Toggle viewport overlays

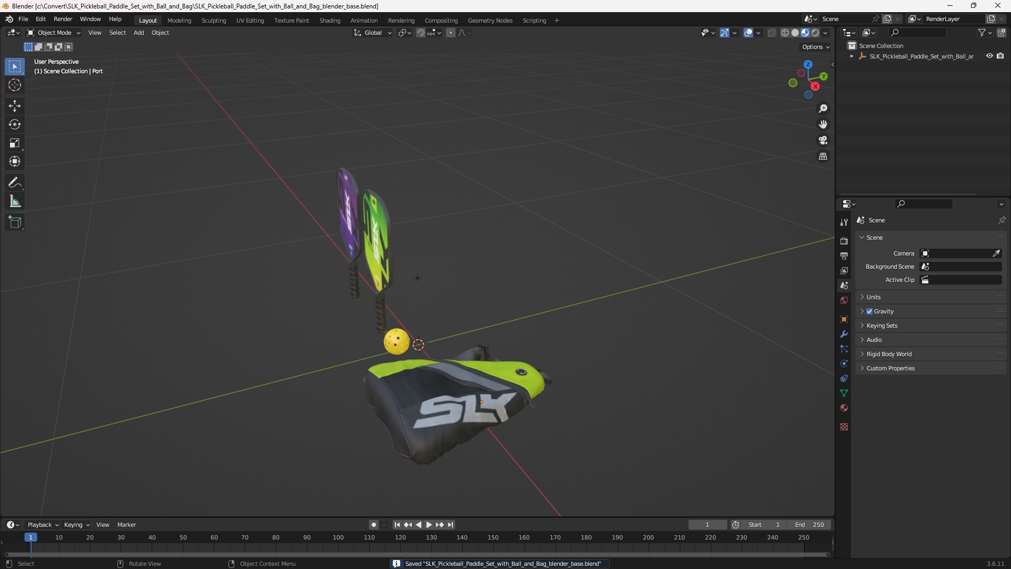[x=748, y=33]
